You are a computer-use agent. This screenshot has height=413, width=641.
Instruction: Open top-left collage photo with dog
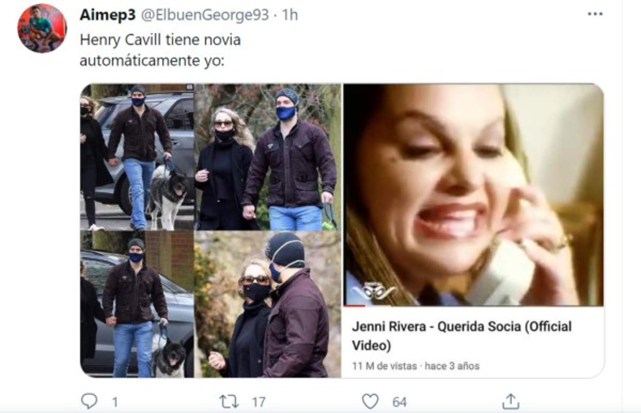[x=137, y=157]
